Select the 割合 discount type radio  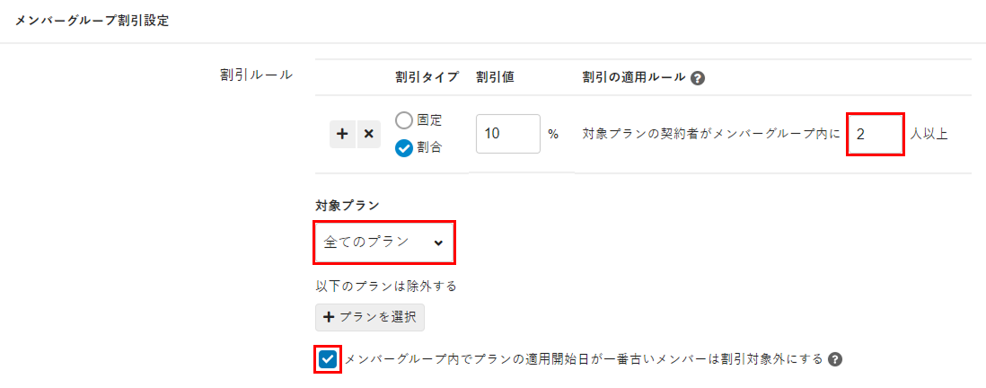click(x=404, y=148)
